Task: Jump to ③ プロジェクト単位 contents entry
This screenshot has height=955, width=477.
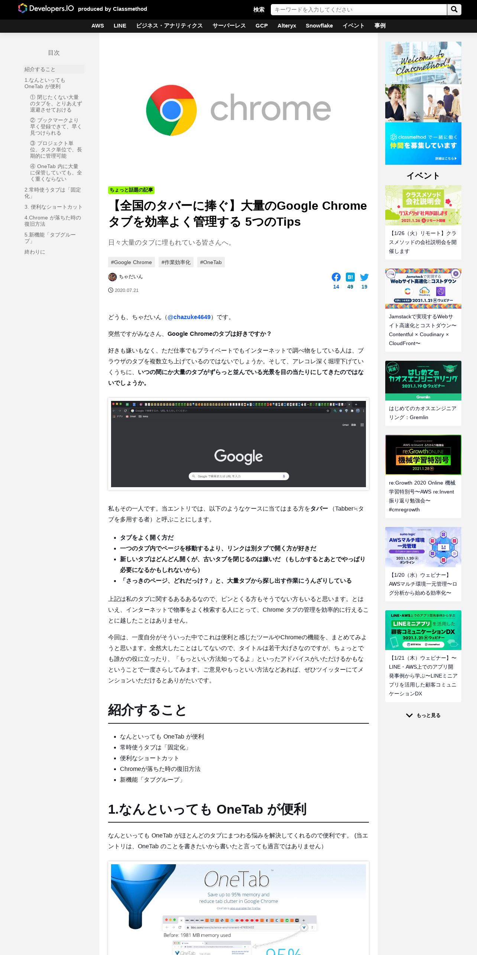Action: 56,149
